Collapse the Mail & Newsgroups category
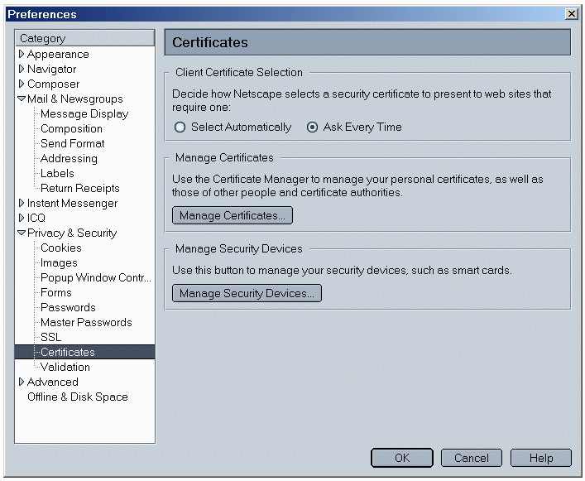Screen dimensions: 585x481 pos(22,99)
